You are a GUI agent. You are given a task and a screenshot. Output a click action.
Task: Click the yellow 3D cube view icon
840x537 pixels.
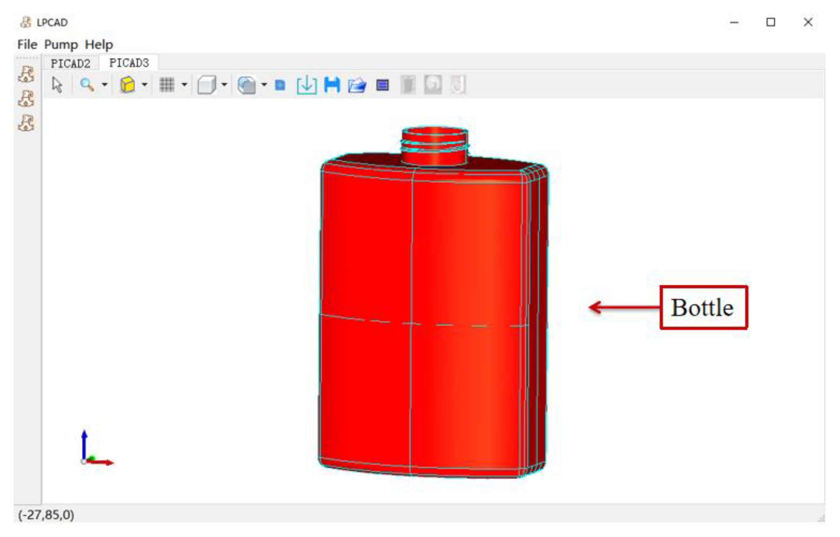point(127,85)
